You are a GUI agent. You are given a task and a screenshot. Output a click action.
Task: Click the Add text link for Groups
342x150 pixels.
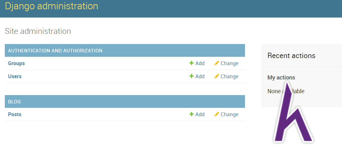coord(200,64)
